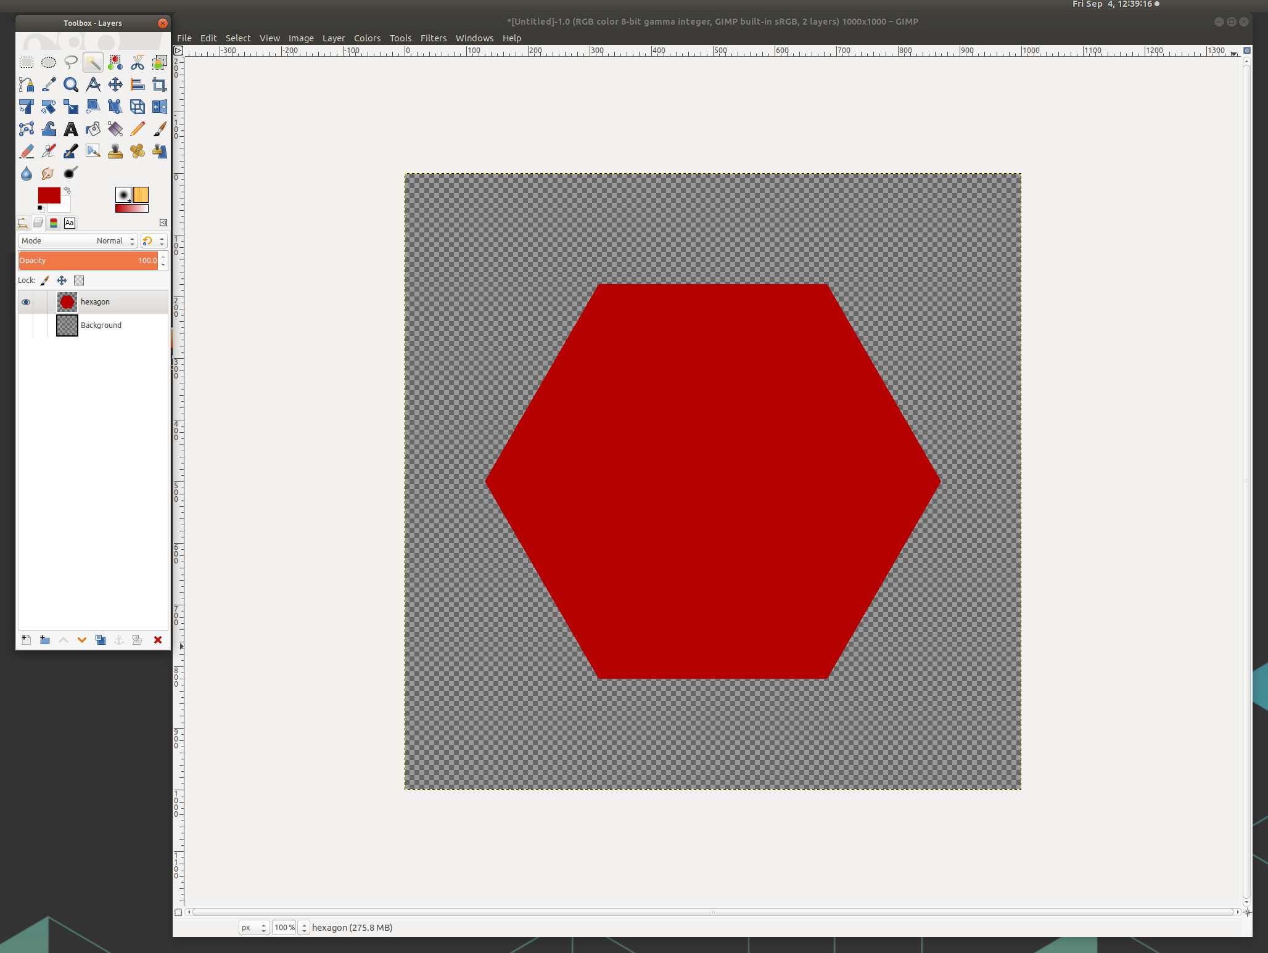
Task: Choose the Clone tool
Action: (x=115, y=151)
